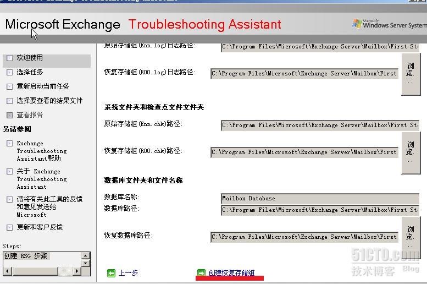
Task: Click the green back arrow icon beside 上一步
Action: pos(111,273)
